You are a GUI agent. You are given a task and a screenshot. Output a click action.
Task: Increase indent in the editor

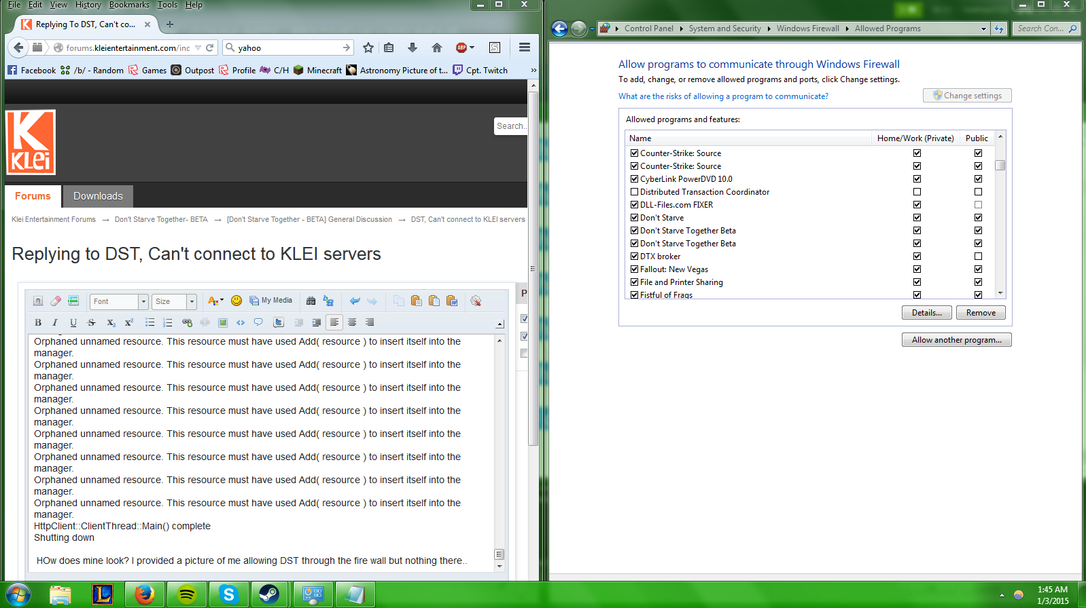[317, 322]
